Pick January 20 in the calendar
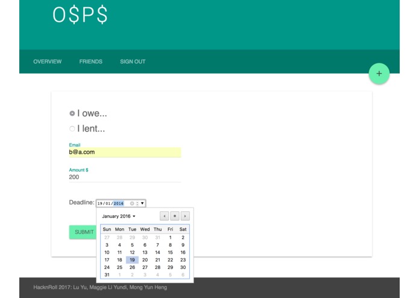Screen dimensions: 419x298 145,260
